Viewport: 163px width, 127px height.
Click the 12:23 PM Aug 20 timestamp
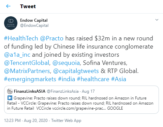(x=26, y=121)
